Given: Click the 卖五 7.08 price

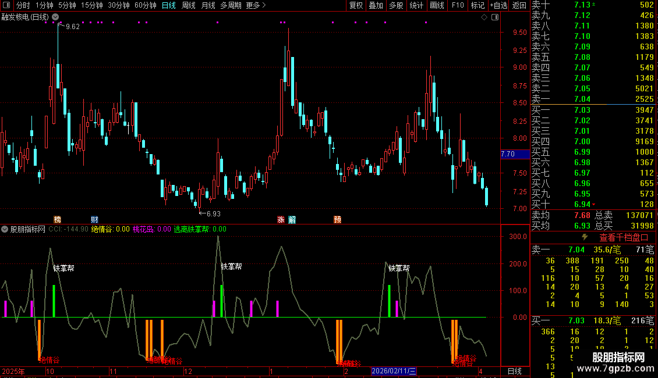Looking at the screenshot, I should click(582, 57).
